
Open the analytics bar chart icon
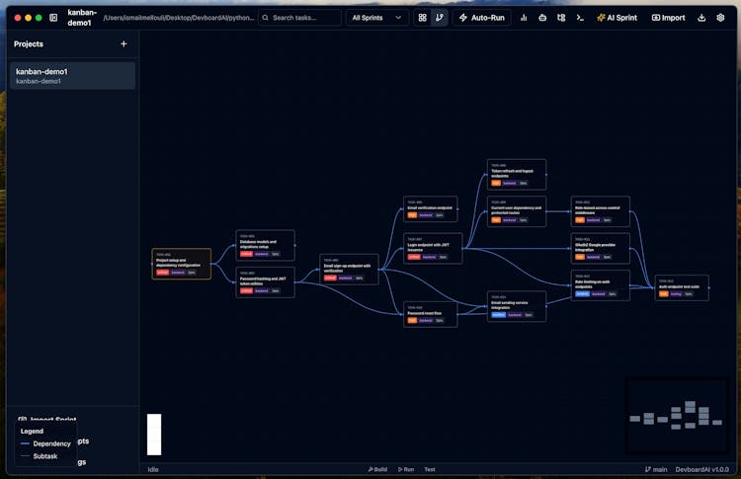click(x=524, y=18)
